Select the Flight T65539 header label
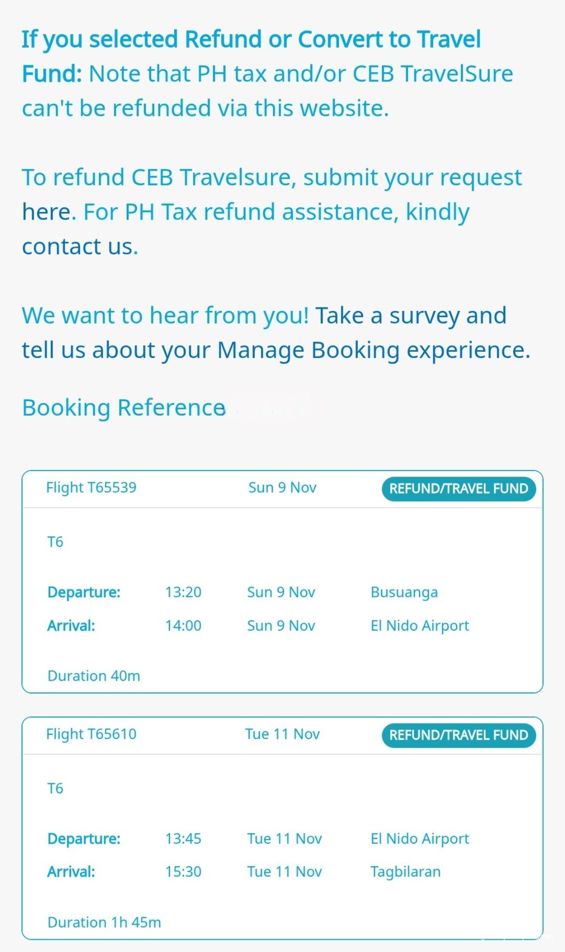Viewport: 565px width, 952px height. 91,488
